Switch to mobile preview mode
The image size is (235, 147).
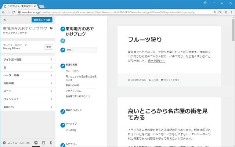coord(51,143)
